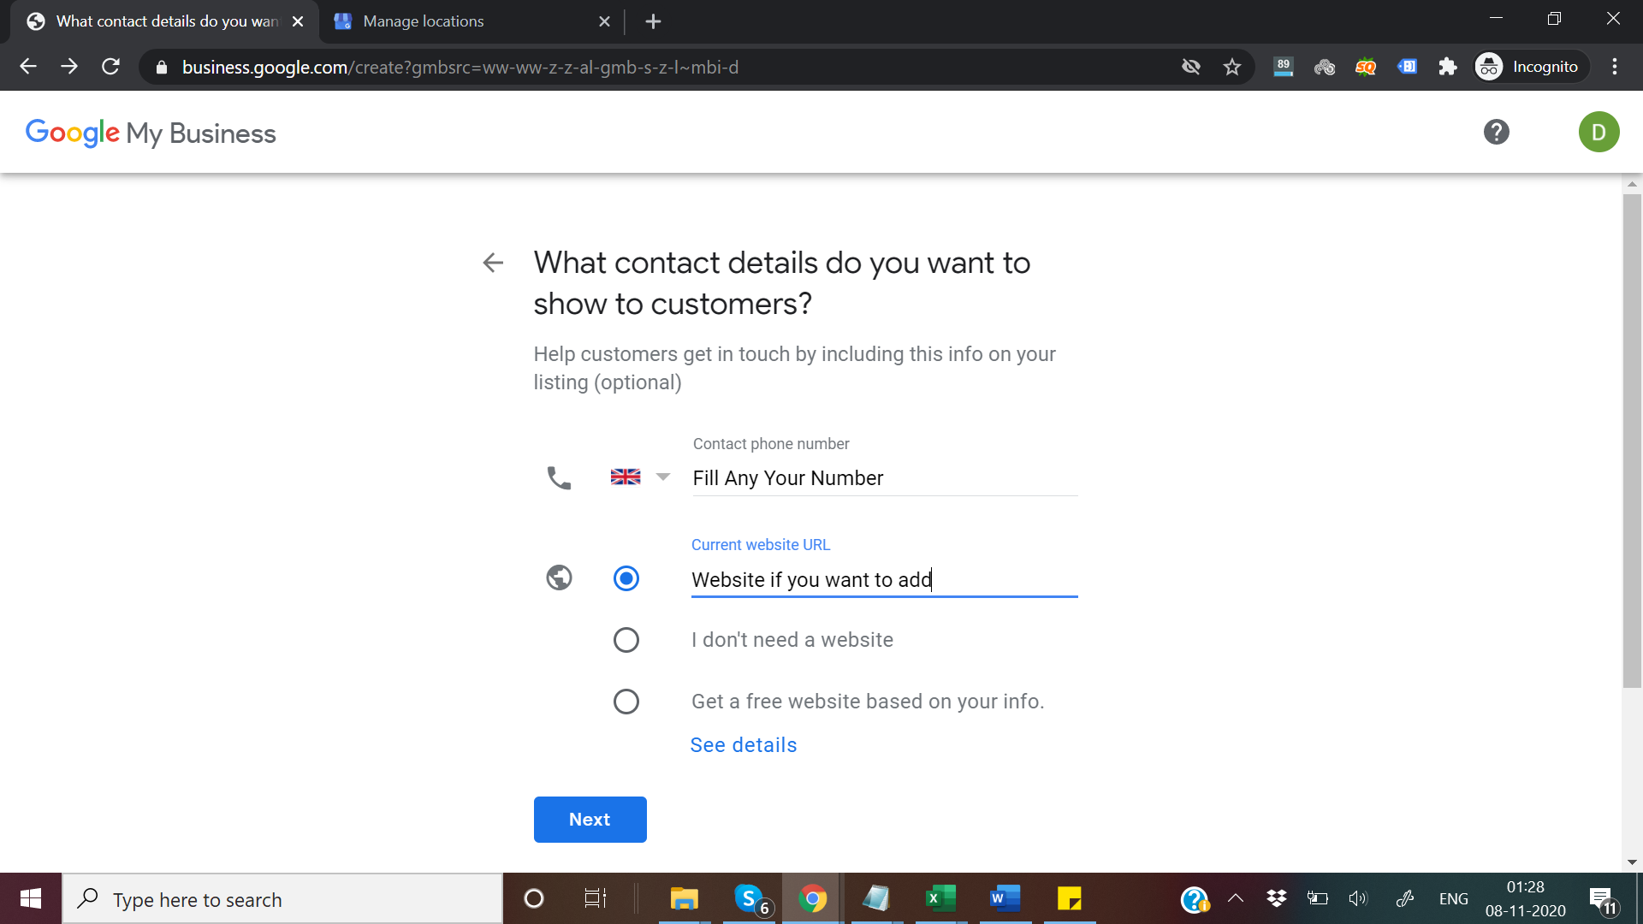Click the Windows taskbar search box
This screenshot has width=1643, height=924.
pos(282,899)
